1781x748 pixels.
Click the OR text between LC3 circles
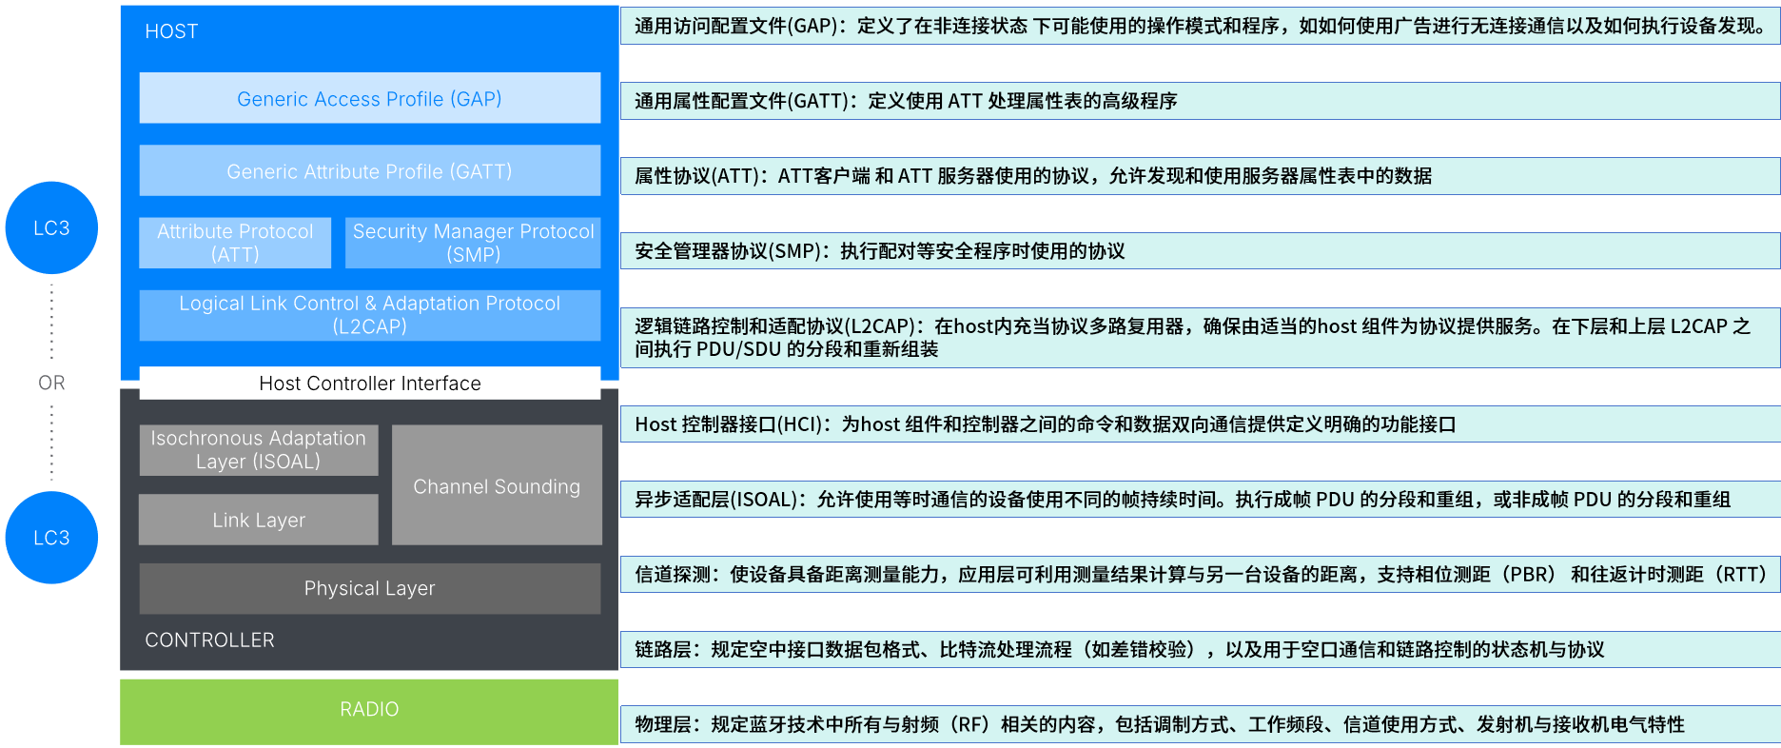(x=51, y=383)
